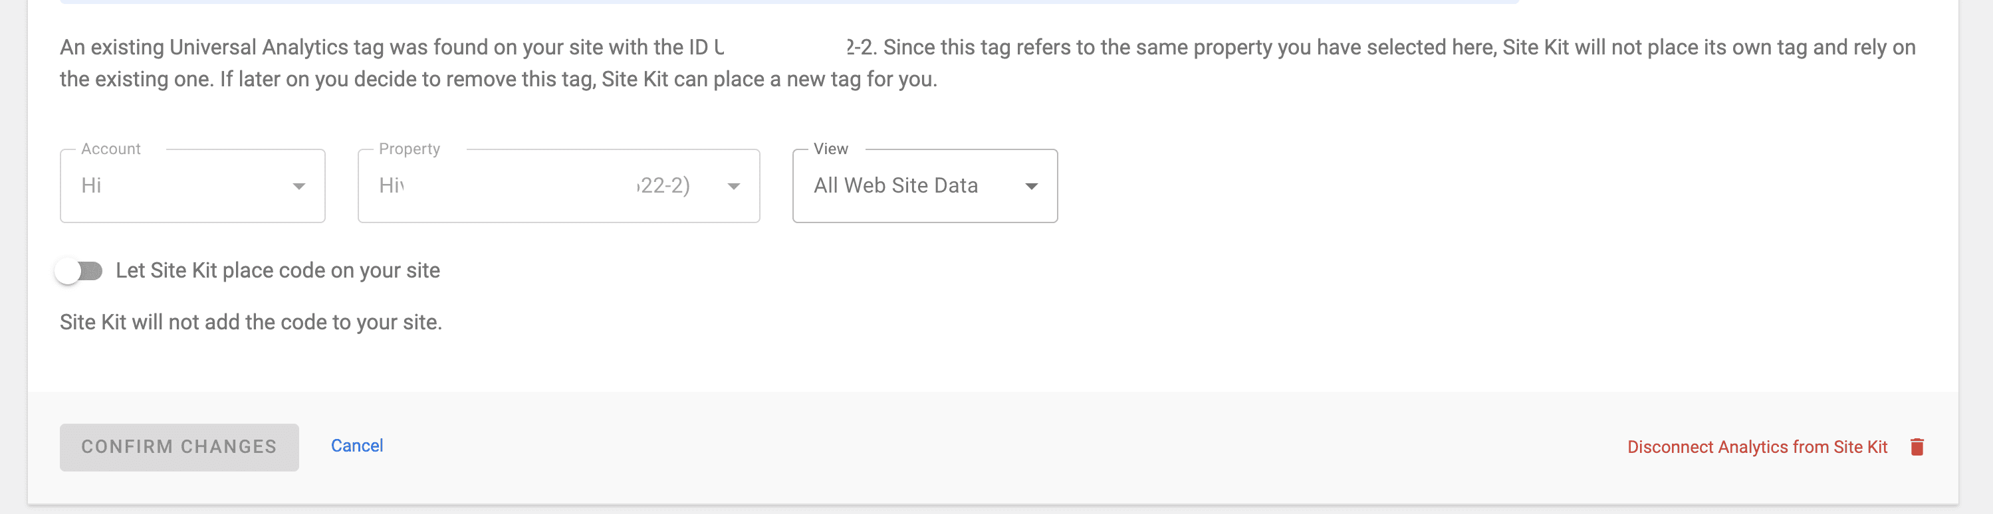Click the Cancel link
The width and height of the screenshot is (1993, 514).
tap(357, 446)
